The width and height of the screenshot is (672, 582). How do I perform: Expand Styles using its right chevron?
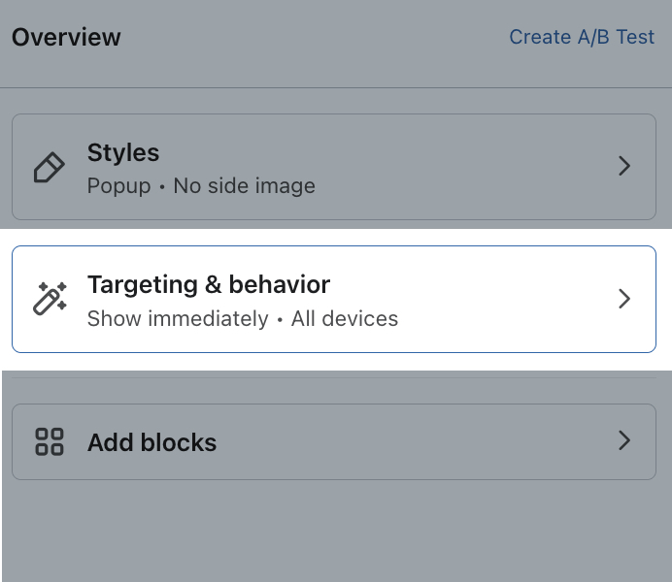point(624,167)
